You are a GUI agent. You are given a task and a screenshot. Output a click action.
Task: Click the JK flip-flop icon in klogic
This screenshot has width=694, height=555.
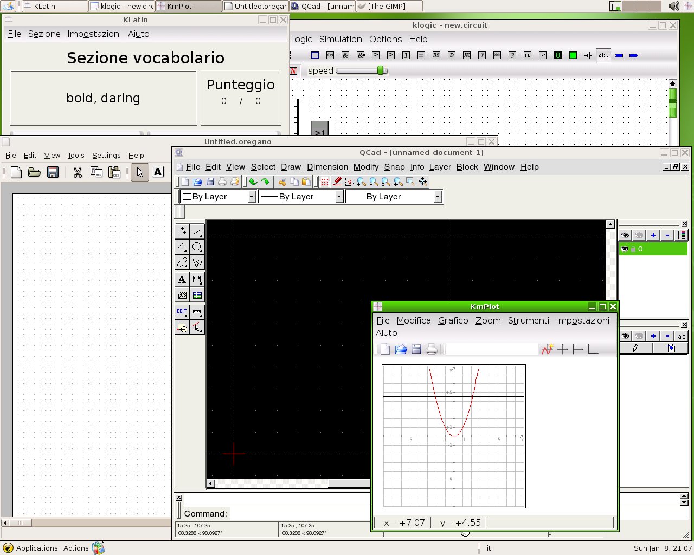point(467,55)
